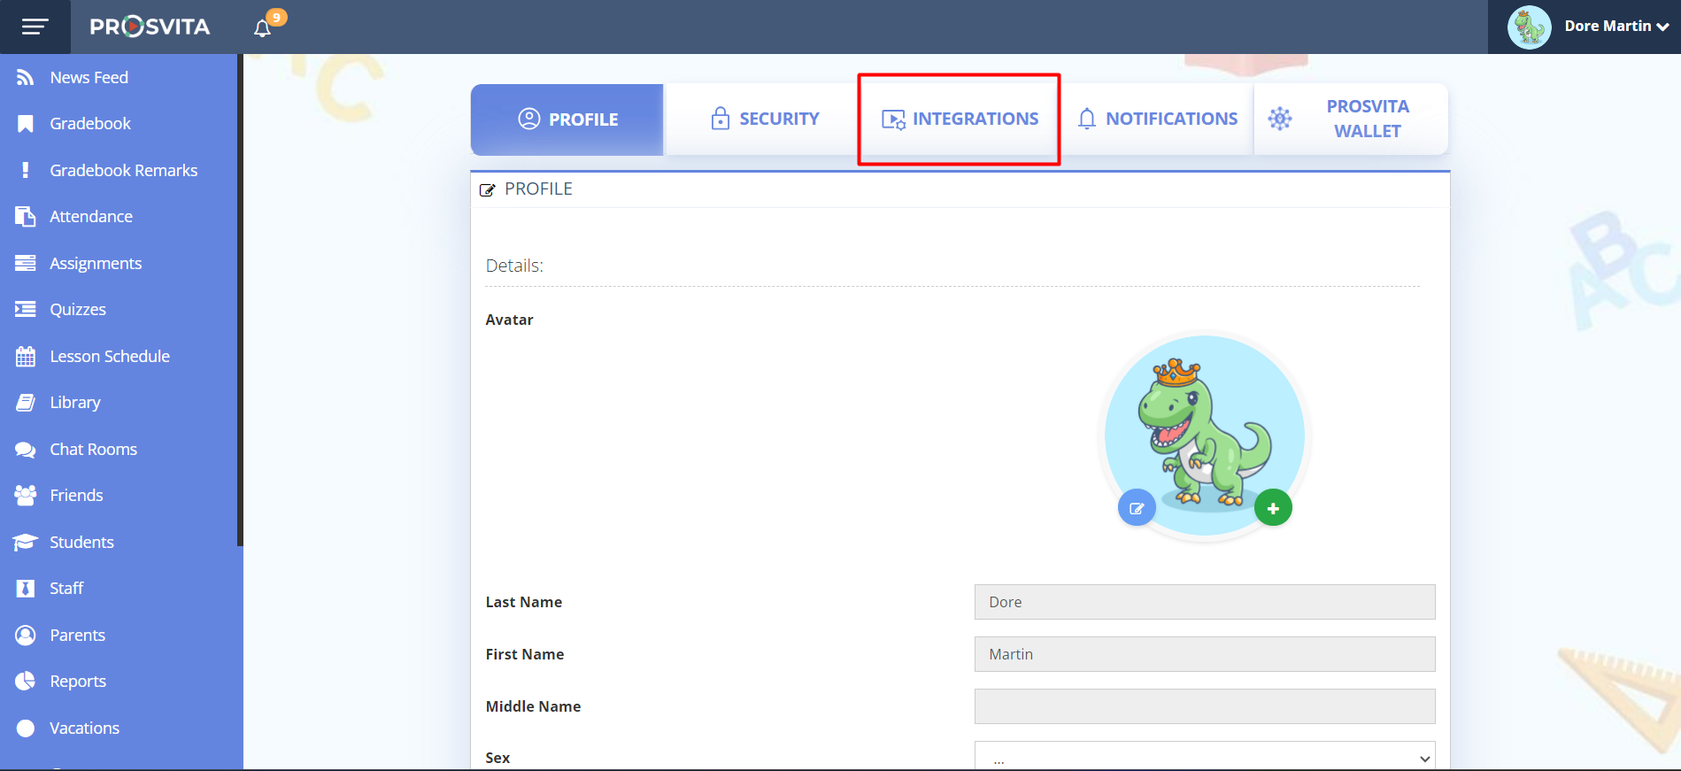Click the blue edit avatar button

coord(1137,508)
